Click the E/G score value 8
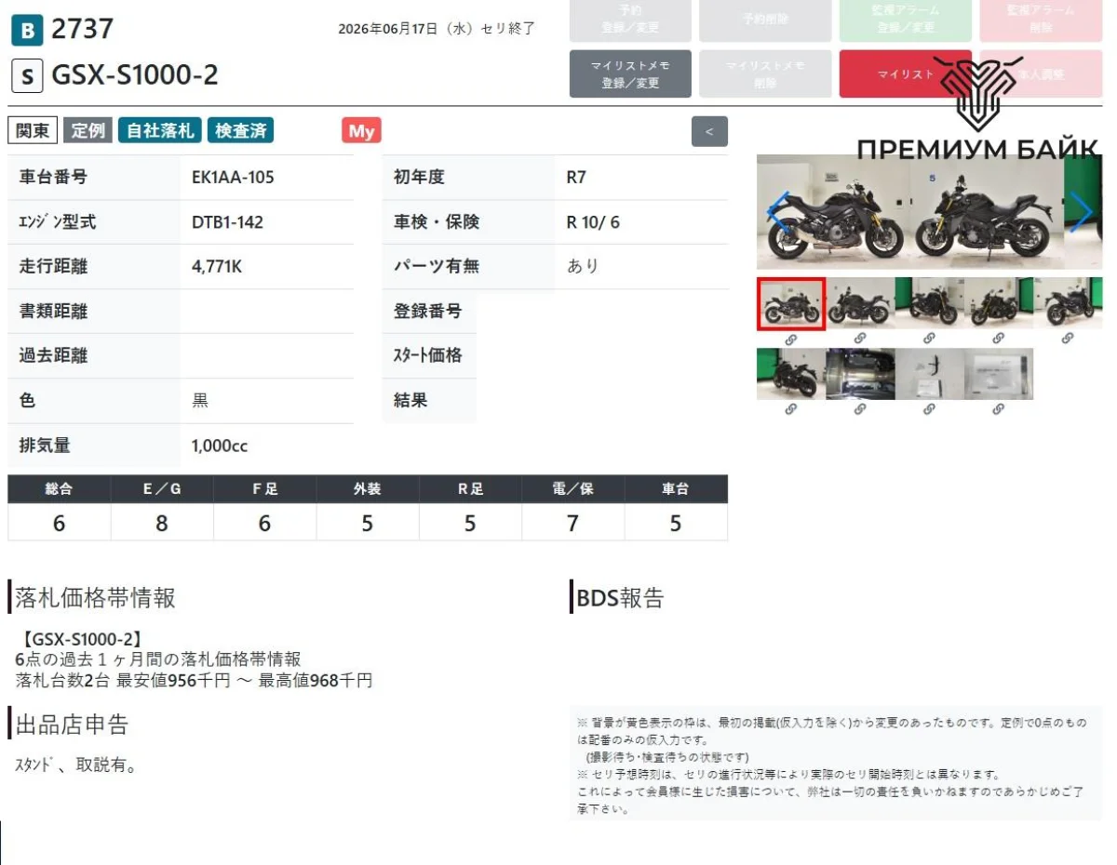Screen dimensions: 1117x865 [162, 524]
